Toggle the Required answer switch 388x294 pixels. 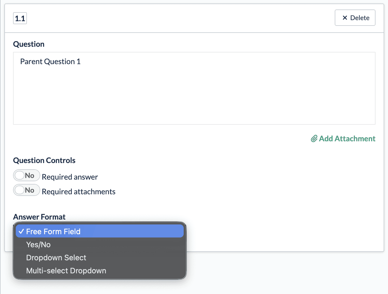coord(26,176)
